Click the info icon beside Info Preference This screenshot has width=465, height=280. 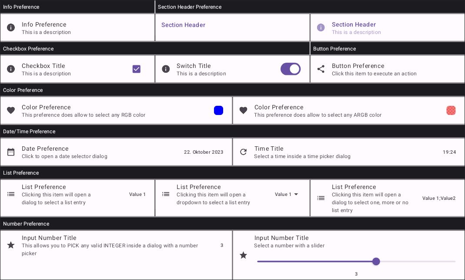point(11,27)
